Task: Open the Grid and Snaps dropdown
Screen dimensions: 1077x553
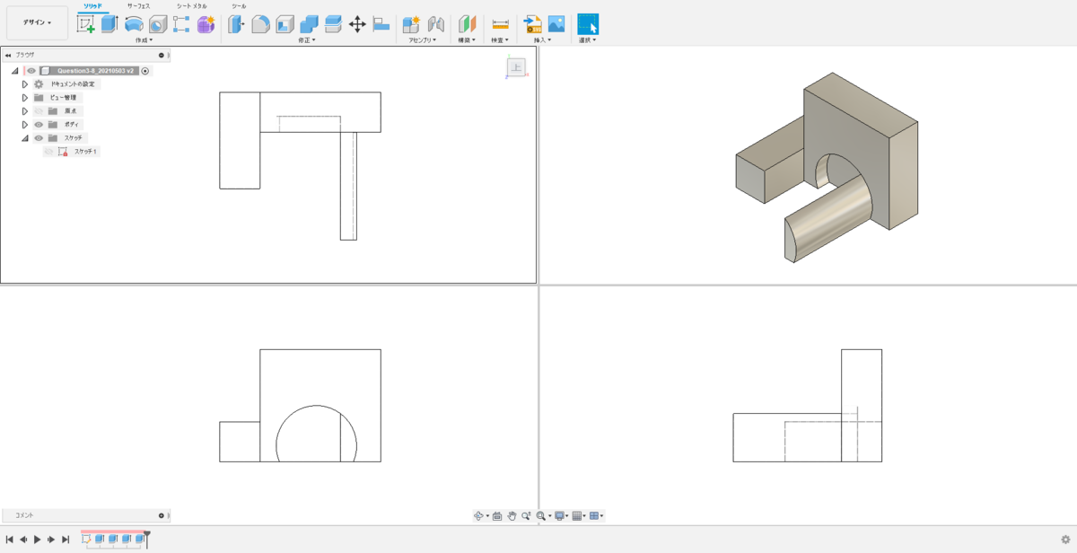Action: click(579, 516)
